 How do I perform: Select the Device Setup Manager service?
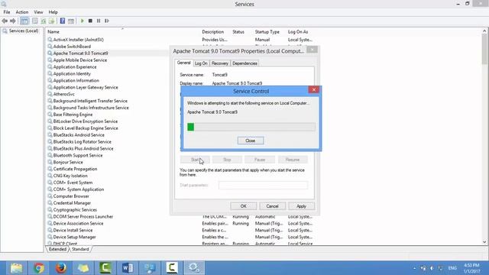pyautogui.click(x=75, y=237)
